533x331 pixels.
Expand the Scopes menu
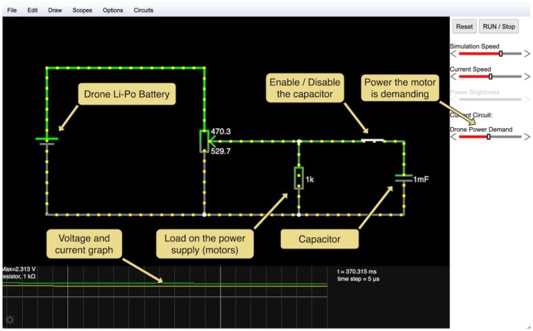(82, 10)
